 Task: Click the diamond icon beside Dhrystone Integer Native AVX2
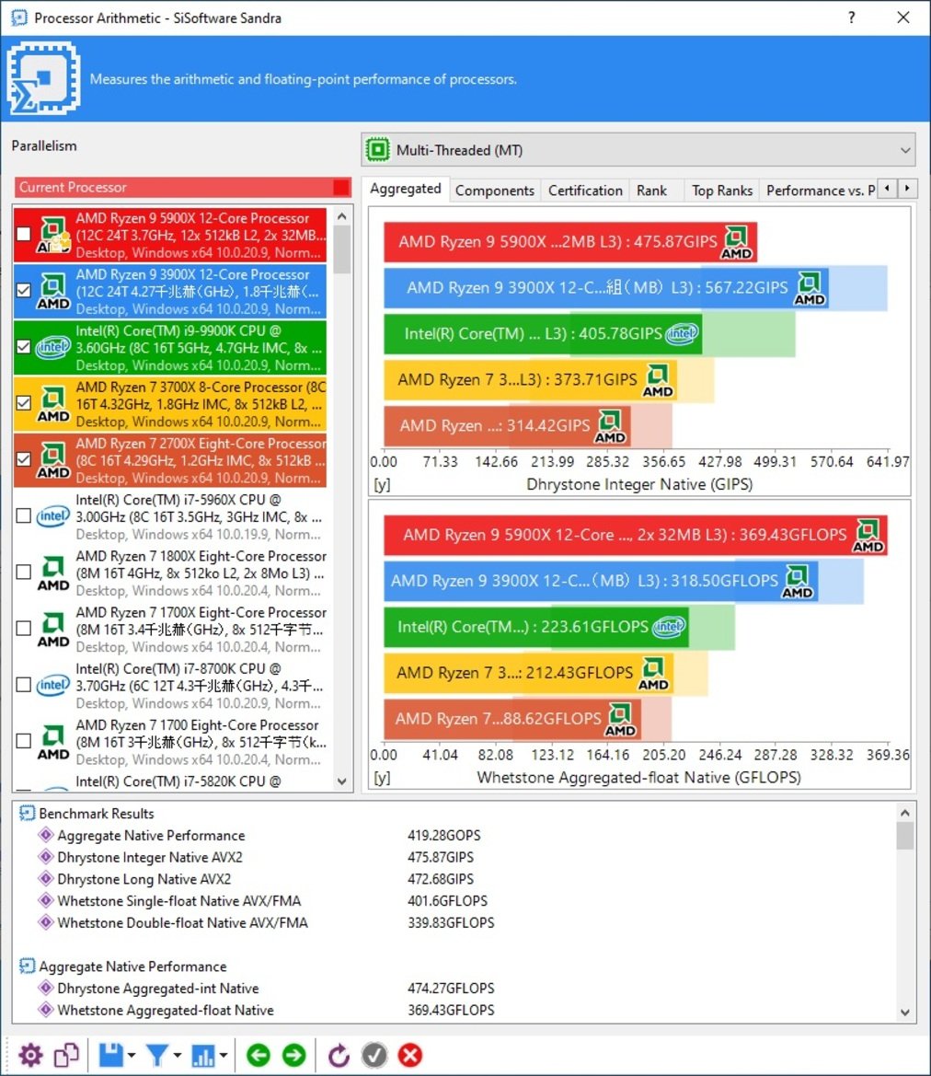tap(46, 856)
